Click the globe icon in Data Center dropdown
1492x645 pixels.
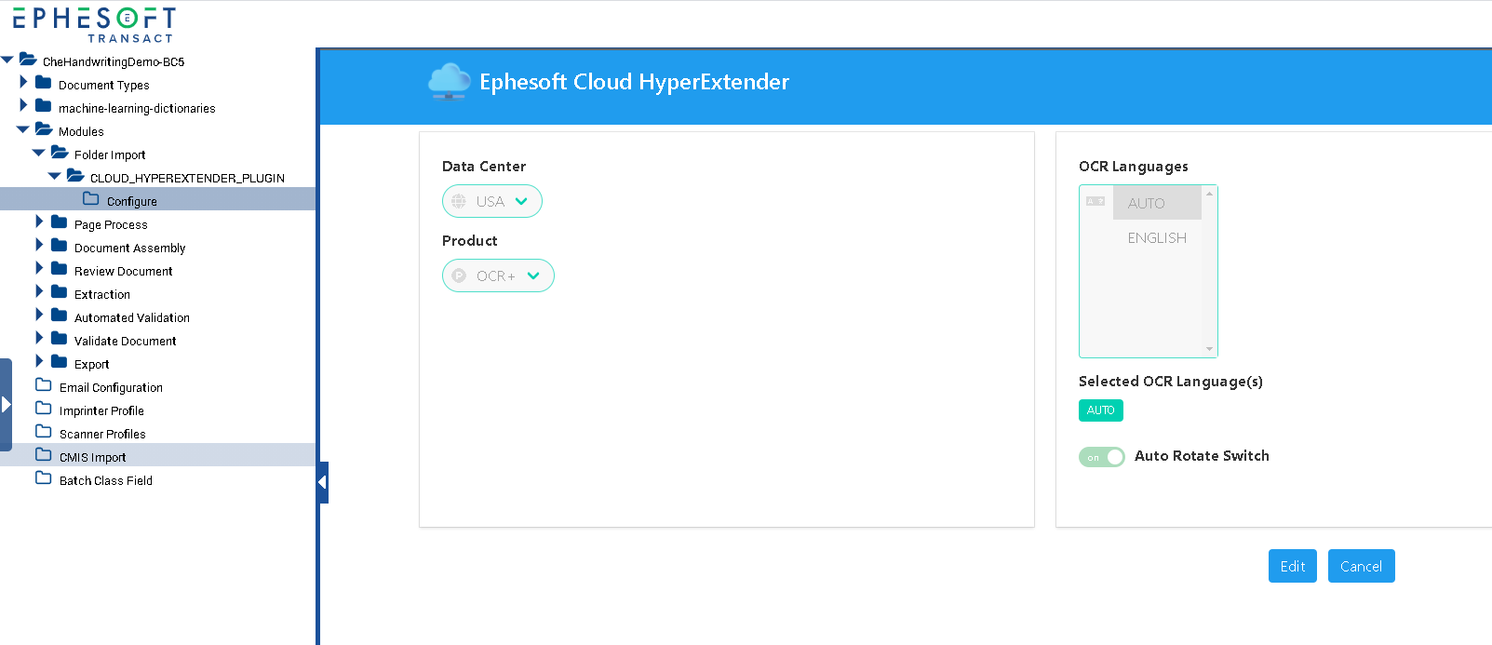pyautogui.click(x=459, y=201)
